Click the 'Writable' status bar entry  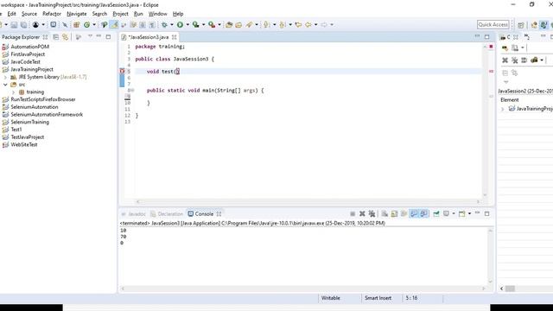tap(331, 298)
